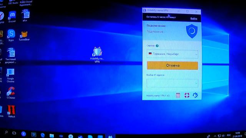
Task: Click the HideMy.name VPN title bar icon
Action: 145,10
